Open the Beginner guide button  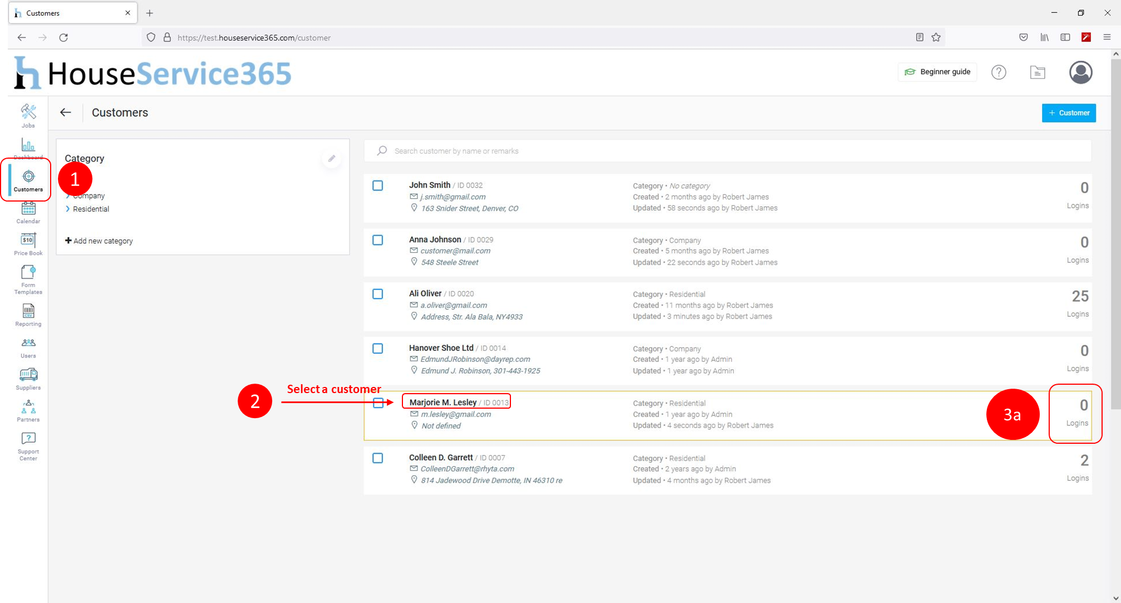coord(937,72)
